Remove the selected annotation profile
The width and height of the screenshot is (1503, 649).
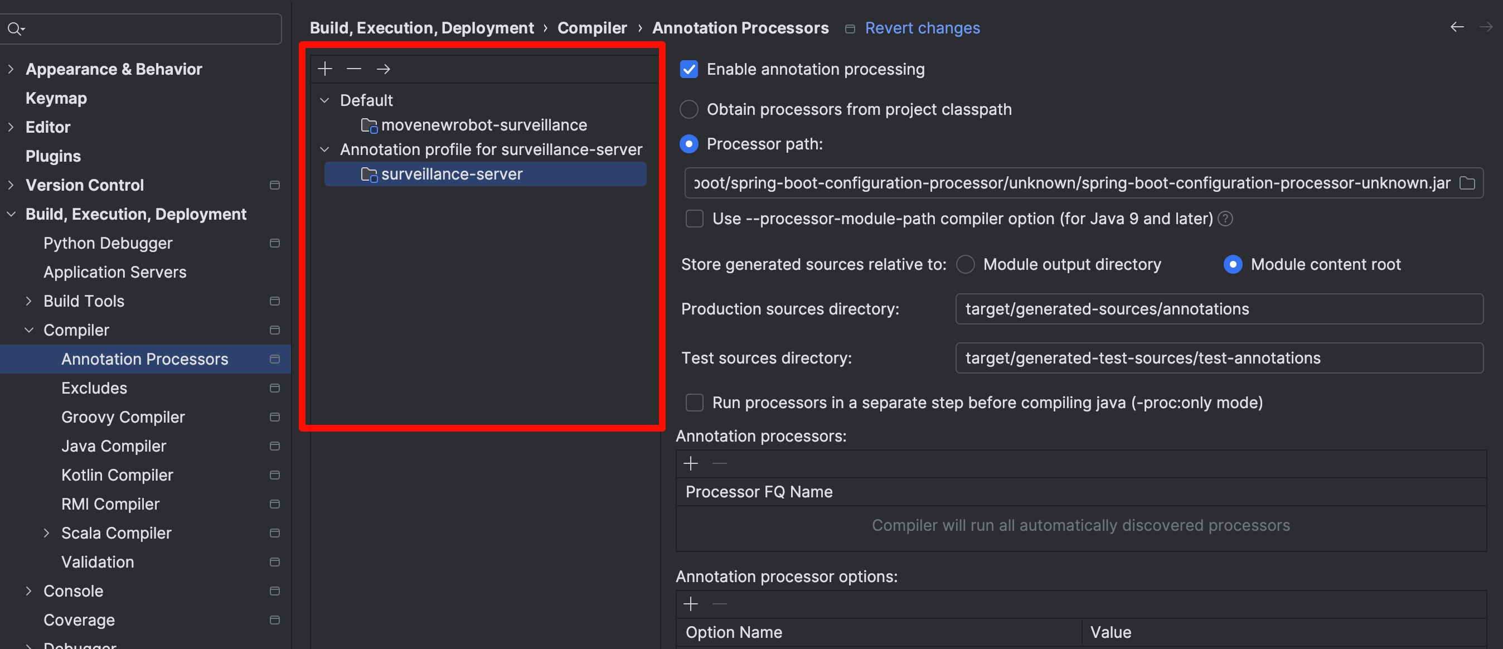(353, 69)
